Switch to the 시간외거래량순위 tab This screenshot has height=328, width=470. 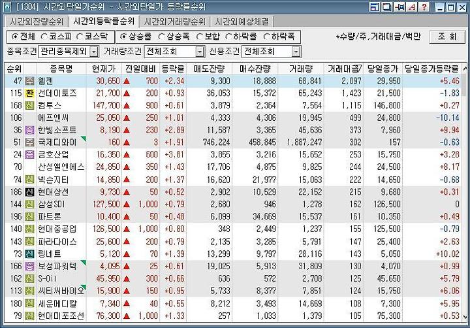click(x=175, y=22)
